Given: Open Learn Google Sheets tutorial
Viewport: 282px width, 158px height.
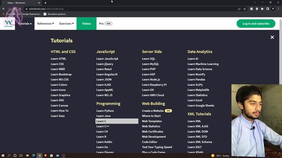Looking at the screenshot, I should point(201,105).
